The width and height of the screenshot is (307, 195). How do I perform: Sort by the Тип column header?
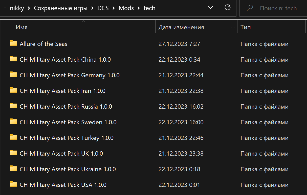(x=246, y=27)
